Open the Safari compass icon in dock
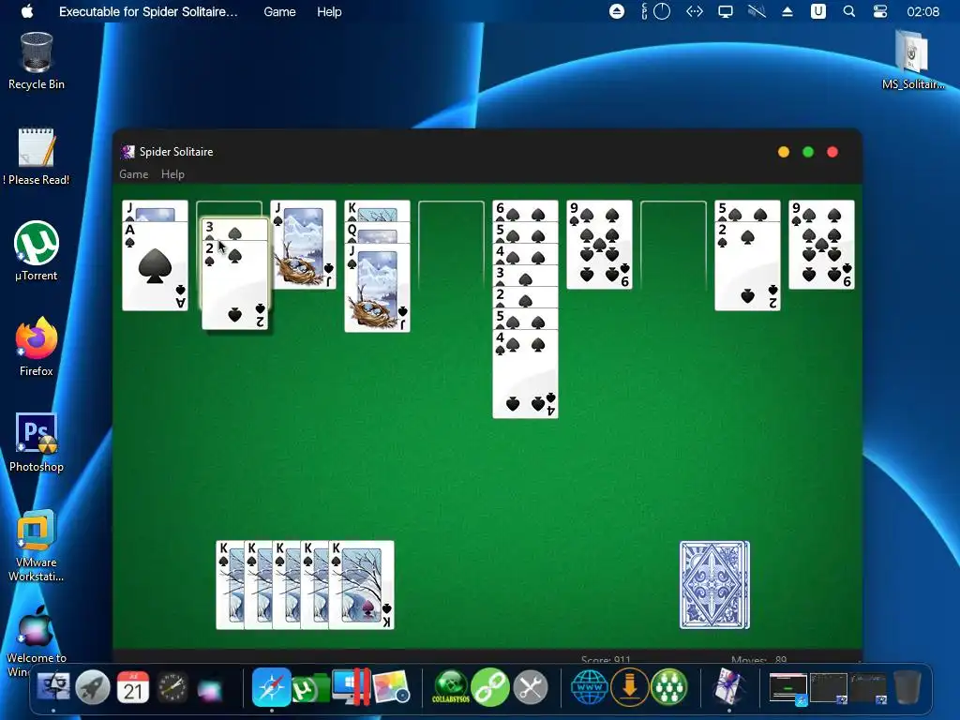The image size is (960, 720). (x=271, y=687)
